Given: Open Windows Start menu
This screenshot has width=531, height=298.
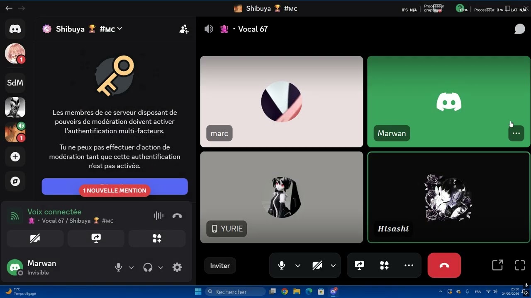Looking at the screenshot, I should coord(198,291).
